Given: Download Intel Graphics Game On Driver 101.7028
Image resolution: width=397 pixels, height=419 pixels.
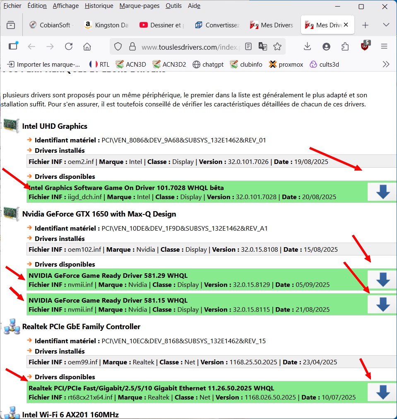Looking at the screenshot, I should pyautogui.click(x=383, y=192).
